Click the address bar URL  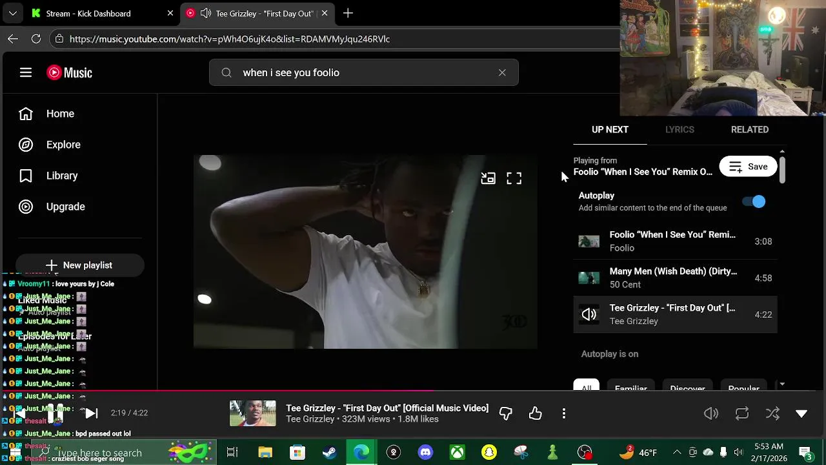click(230, 39)
